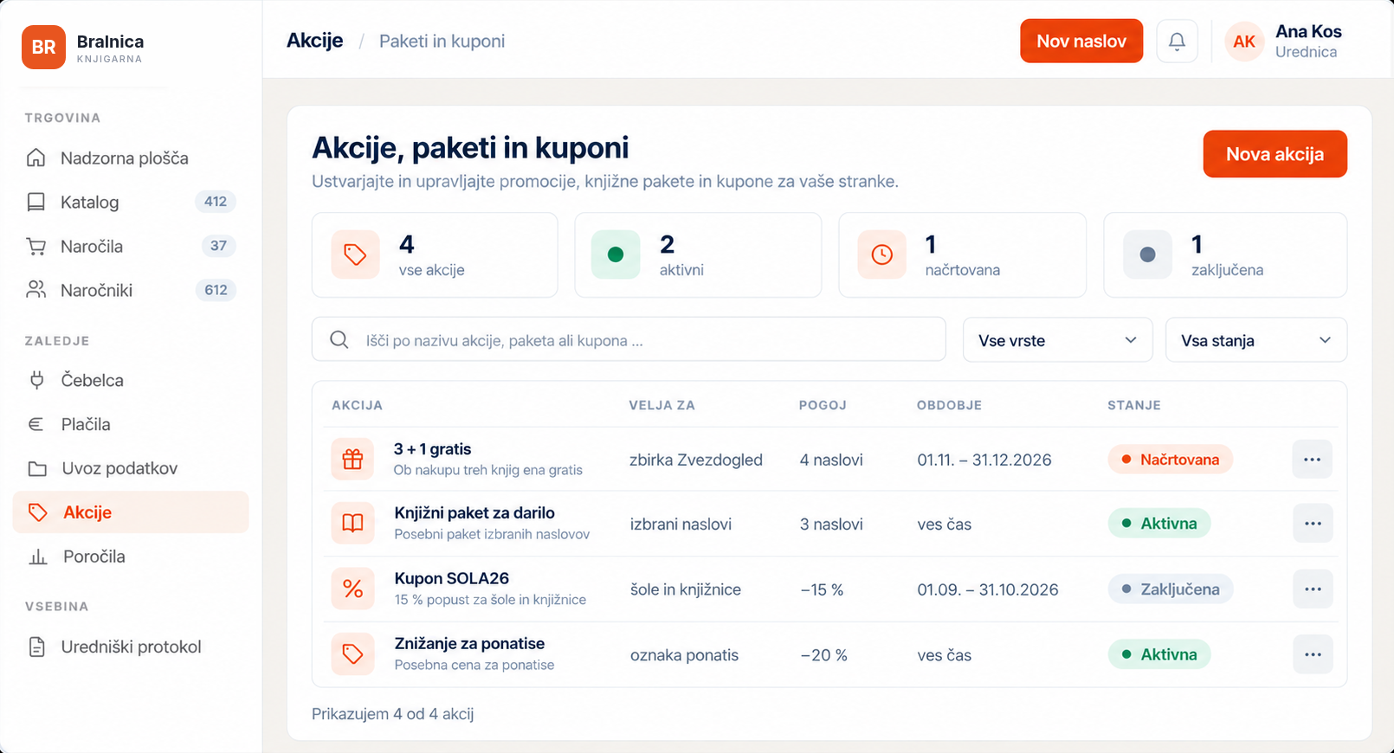Screen dimensions: 1394x753
Task: Open the Katalog section
Action: (131, 203)
